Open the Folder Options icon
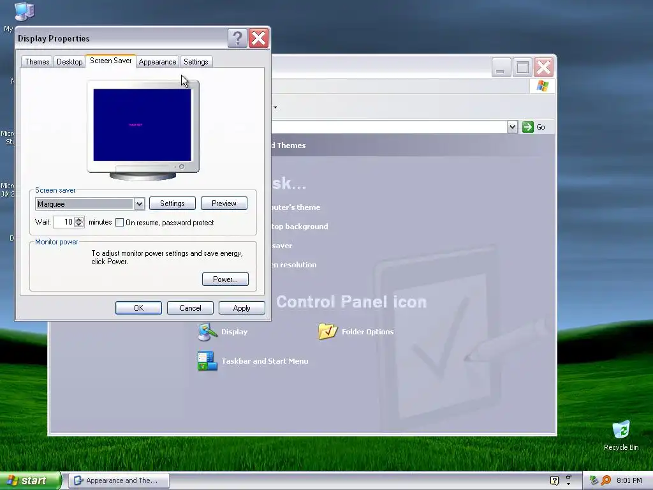Image resolution: width=653 pixels, height=490 pixels. pos(328,331)
